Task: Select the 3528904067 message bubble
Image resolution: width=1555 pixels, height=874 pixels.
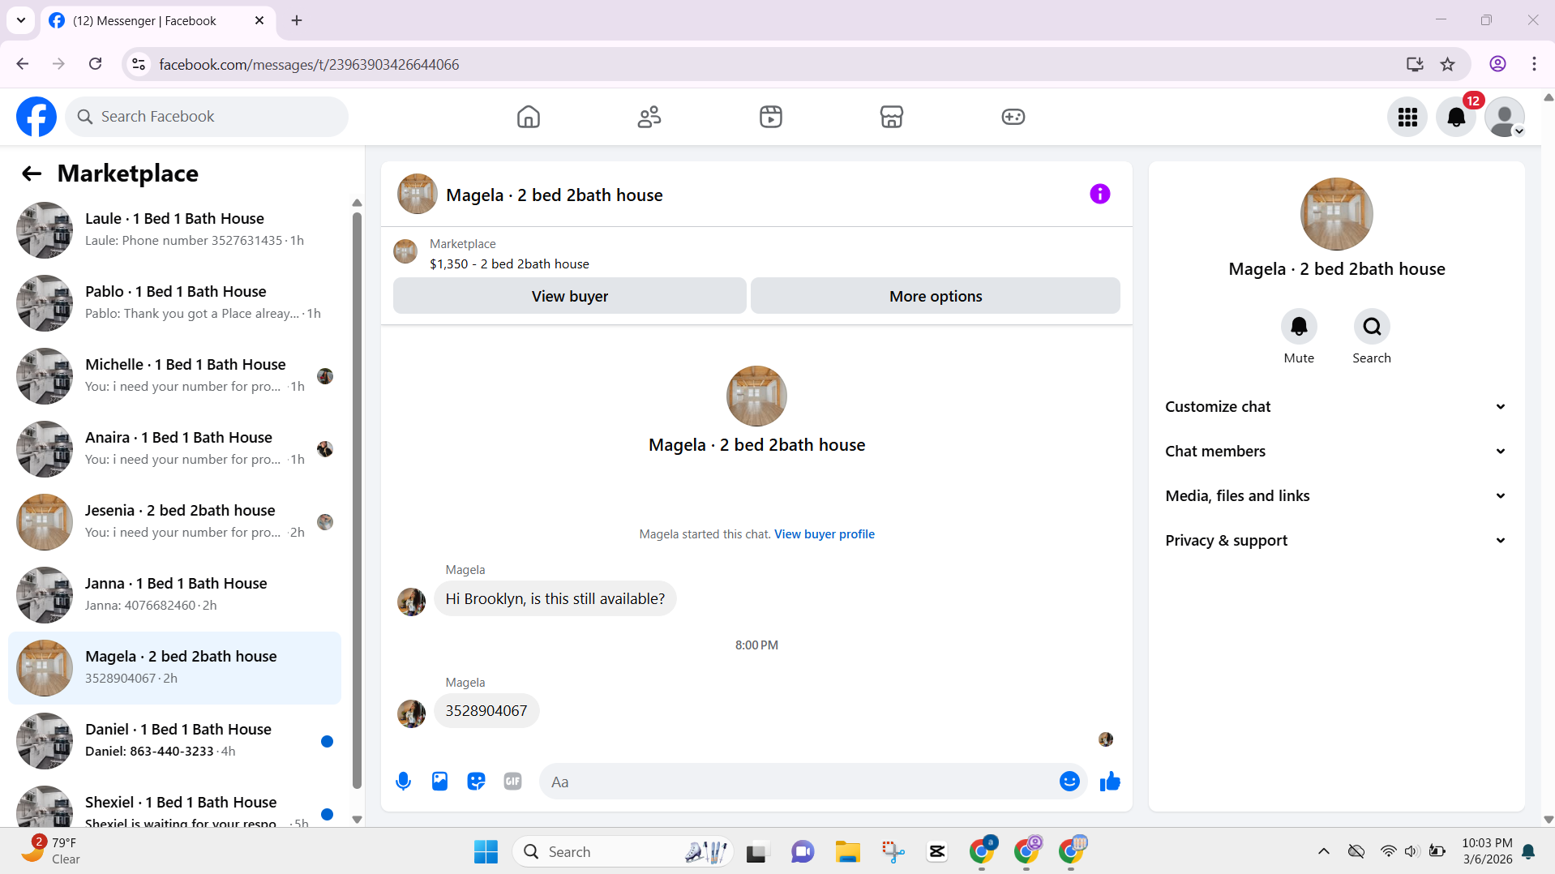Action: [486, 711]
